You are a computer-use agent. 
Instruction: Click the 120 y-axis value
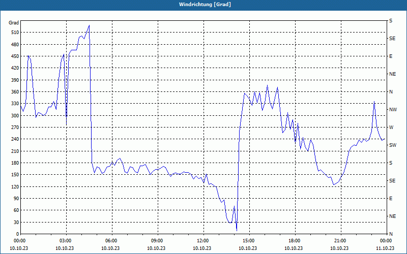[15, 186]
